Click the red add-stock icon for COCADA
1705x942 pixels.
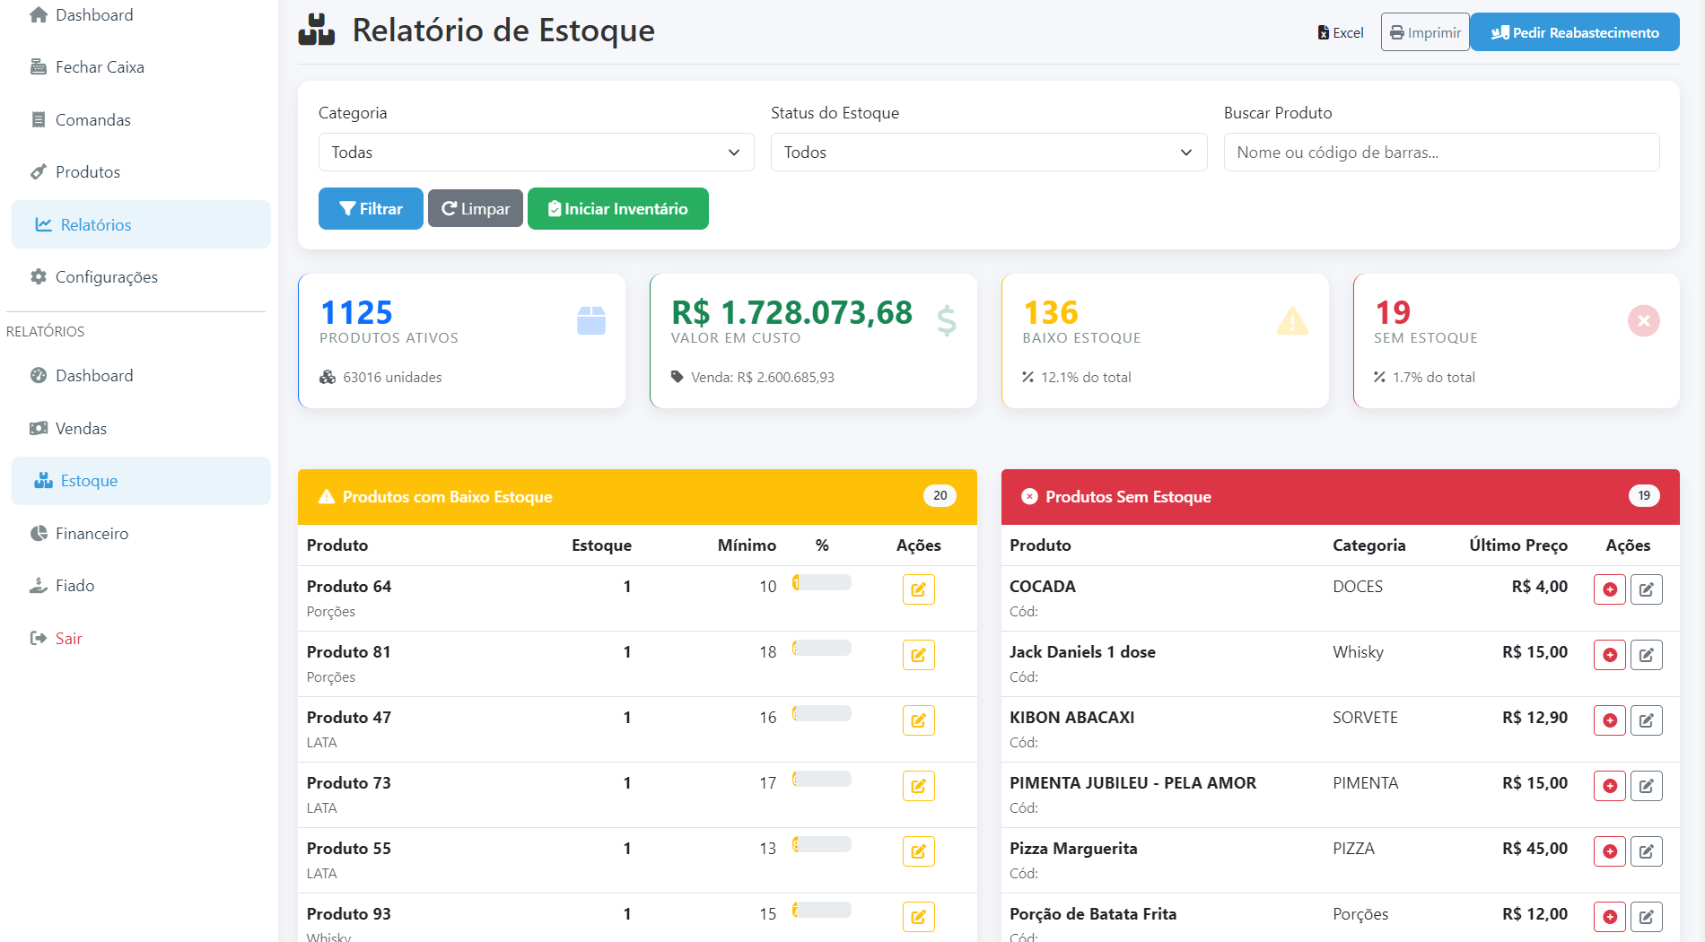[x=1609, y=589]
